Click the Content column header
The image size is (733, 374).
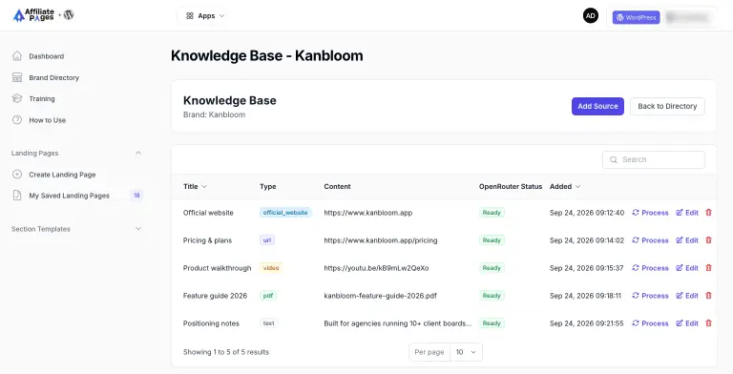pos(337,186)
